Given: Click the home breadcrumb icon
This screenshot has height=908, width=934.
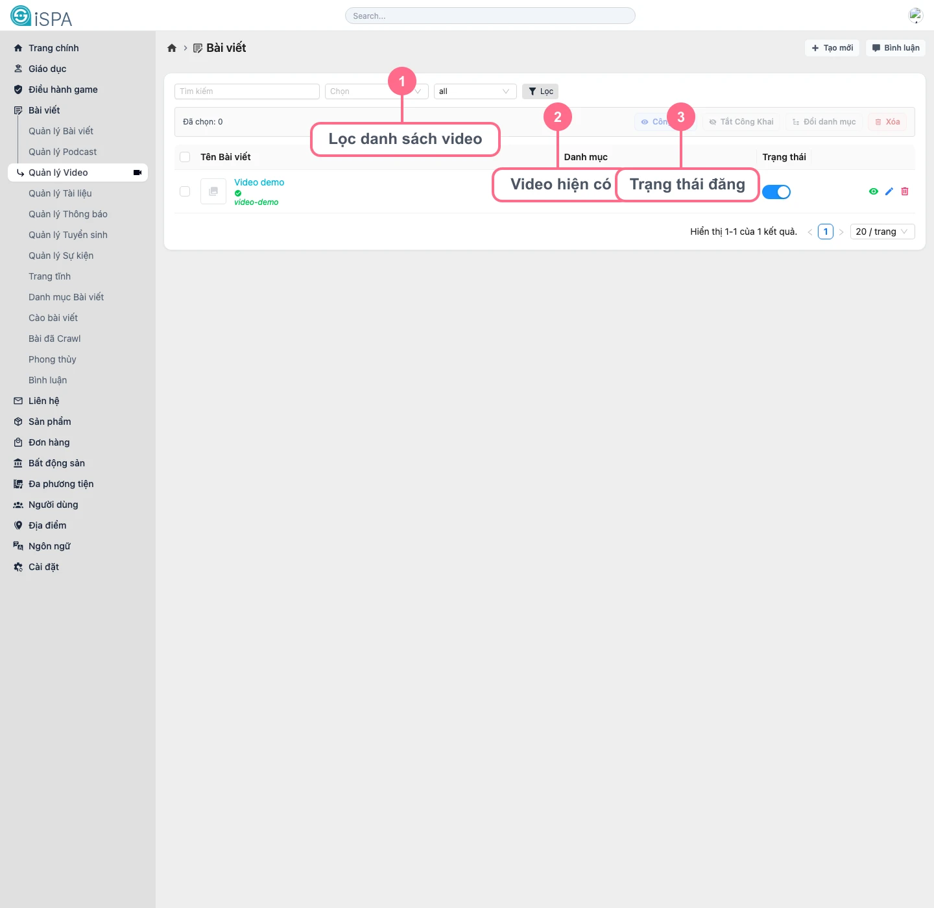Looking at the screenshot, I should click(x=172, y=47).
